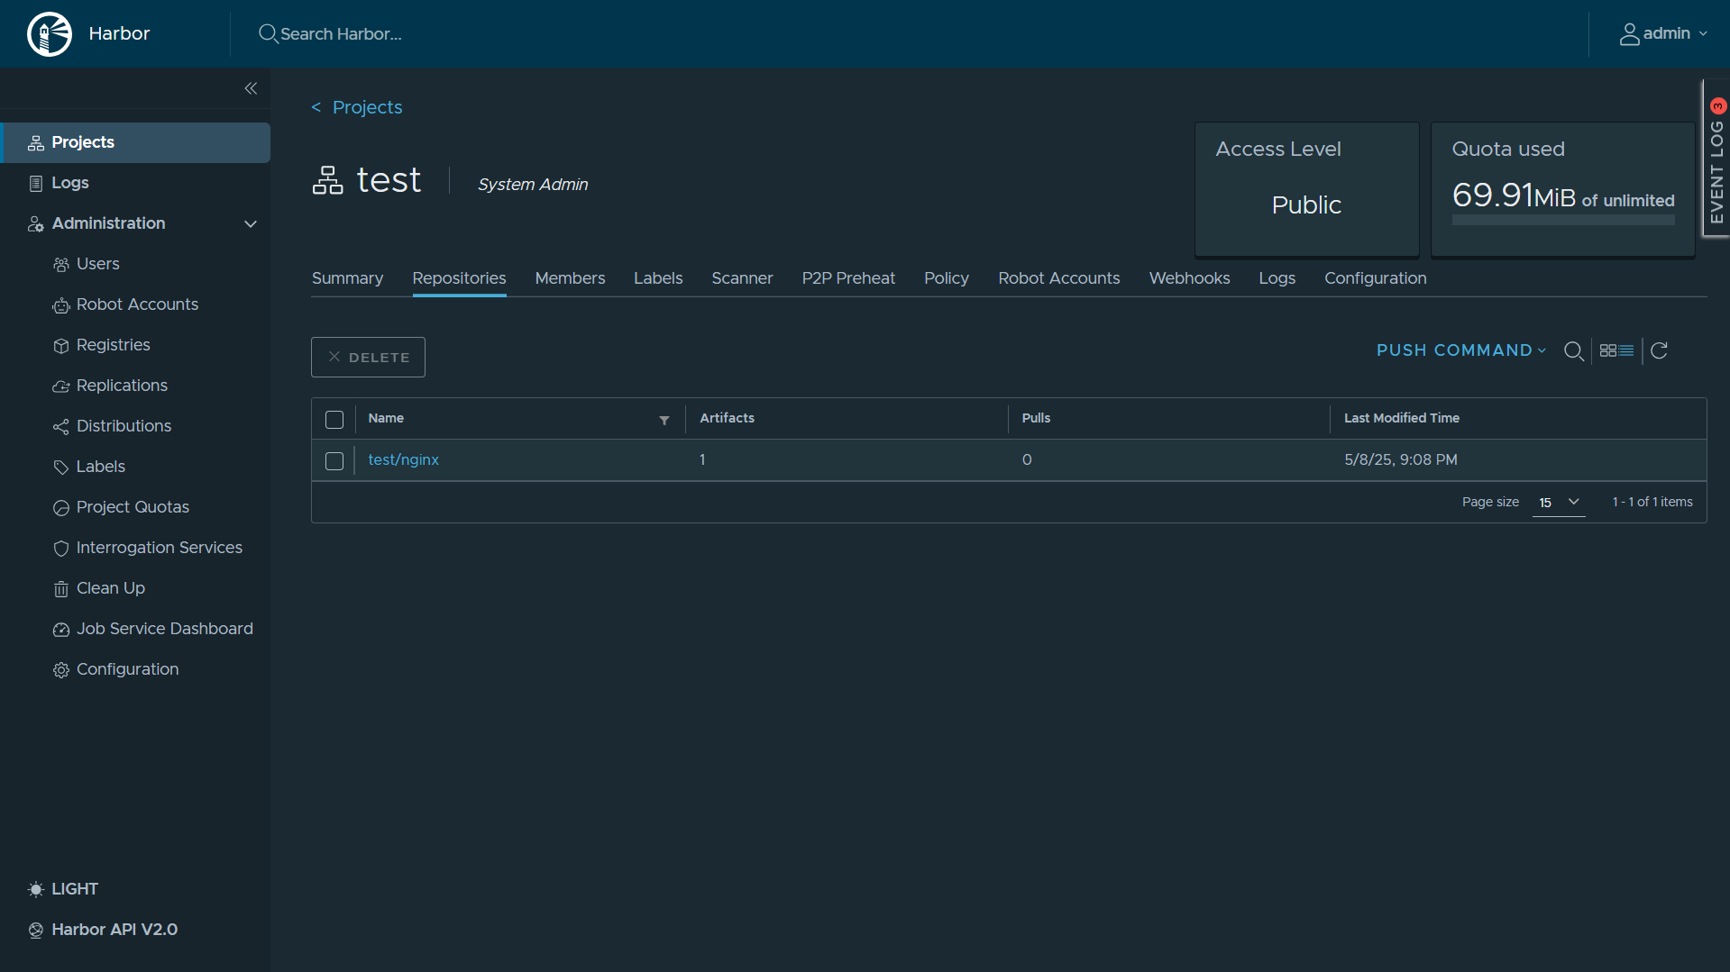Image resolution: width=1730 pixels, height=972 pixels.
Task: Open the Scanner tab
Action: click(742, 278)
